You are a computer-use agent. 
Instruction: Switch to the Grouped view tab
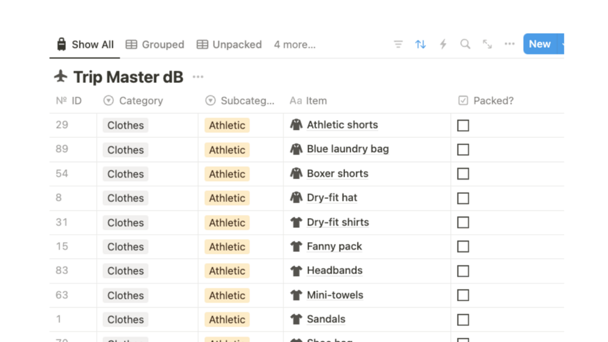tap(155, 45)
